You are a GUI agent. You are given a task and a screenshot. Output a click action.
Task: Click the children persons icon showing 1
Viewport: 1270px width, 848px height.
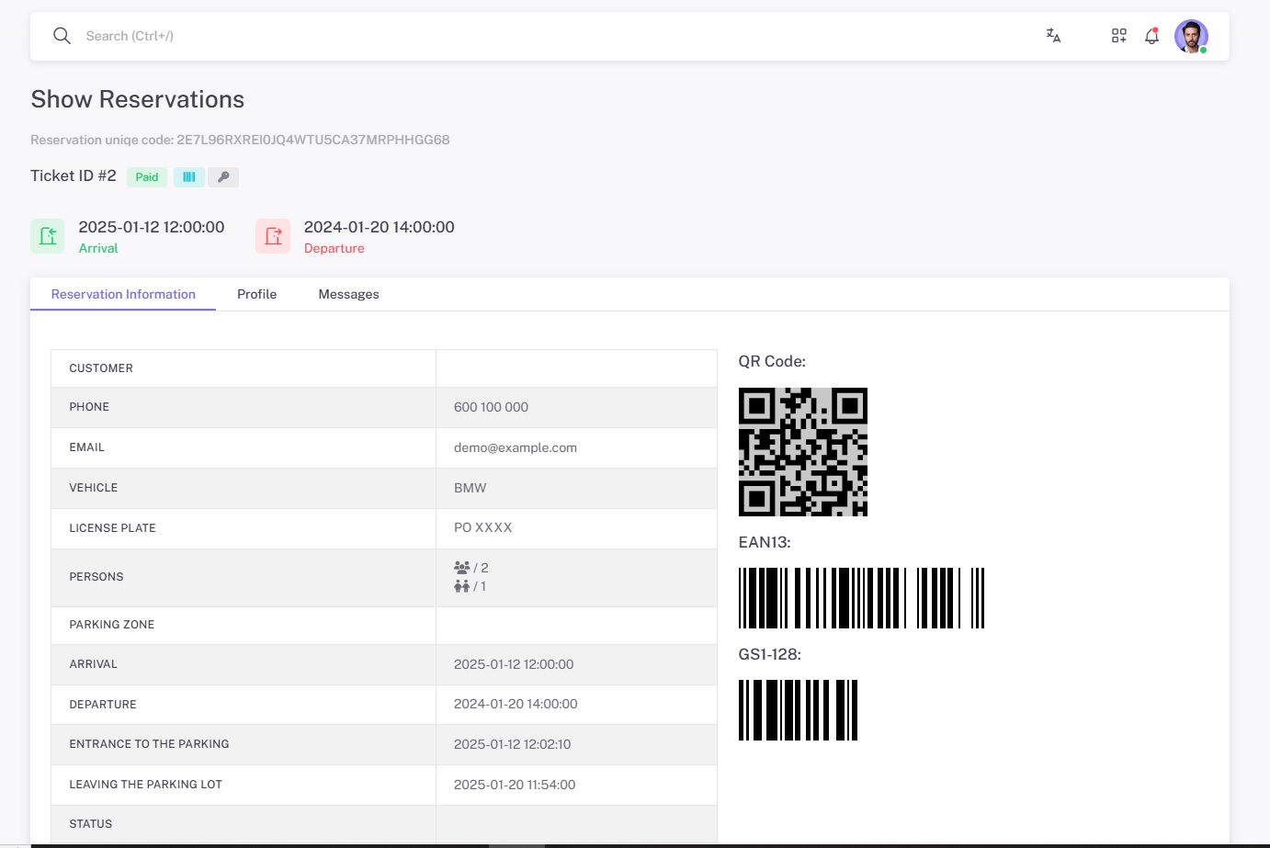click(x=461, y=586)
